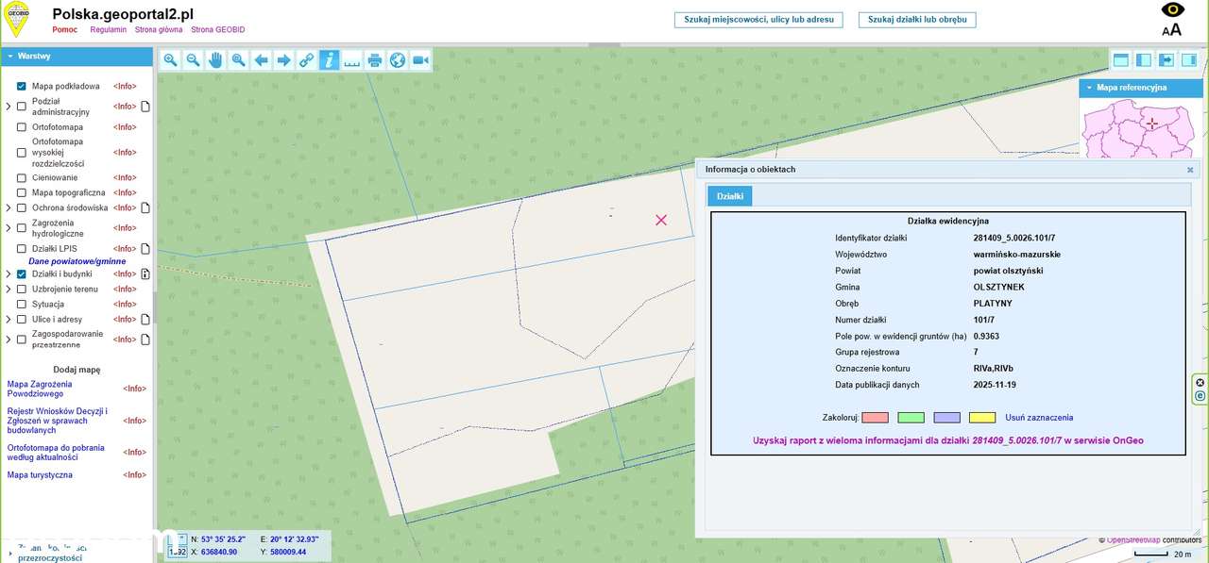Open Strona GEOBID link

[220, 30]
